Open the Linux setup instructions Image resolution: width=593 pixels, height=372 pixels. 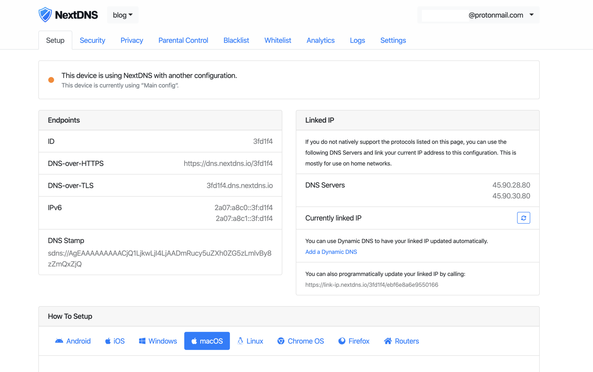point(250,341)
